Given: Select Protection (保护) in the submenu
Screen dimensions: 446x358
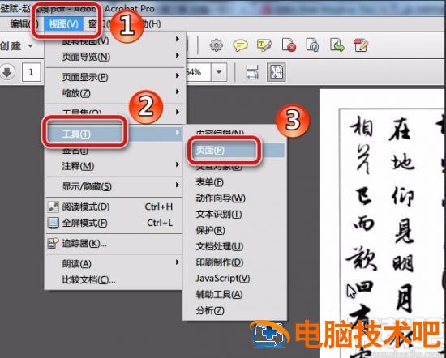Looking at the screenshot, I should (x=234, y=230).
